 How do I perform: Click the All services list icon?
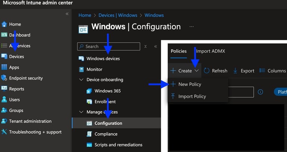click(4, 46)
